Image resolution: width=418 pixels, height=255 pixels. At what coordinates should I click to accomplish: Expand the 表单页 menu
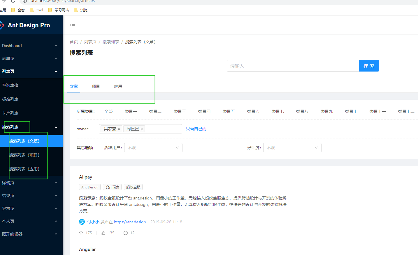[31, 58]
